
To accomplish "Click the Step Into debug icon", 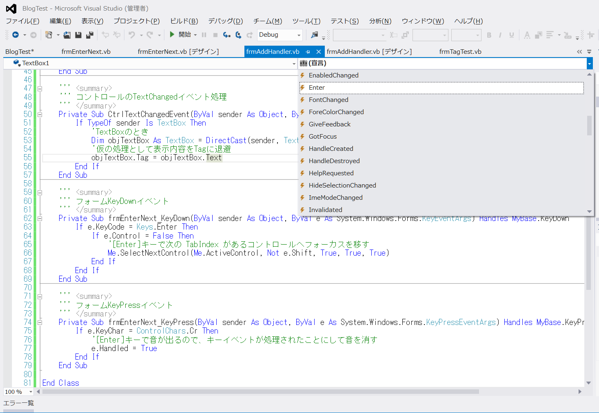I will click(227, 35).
